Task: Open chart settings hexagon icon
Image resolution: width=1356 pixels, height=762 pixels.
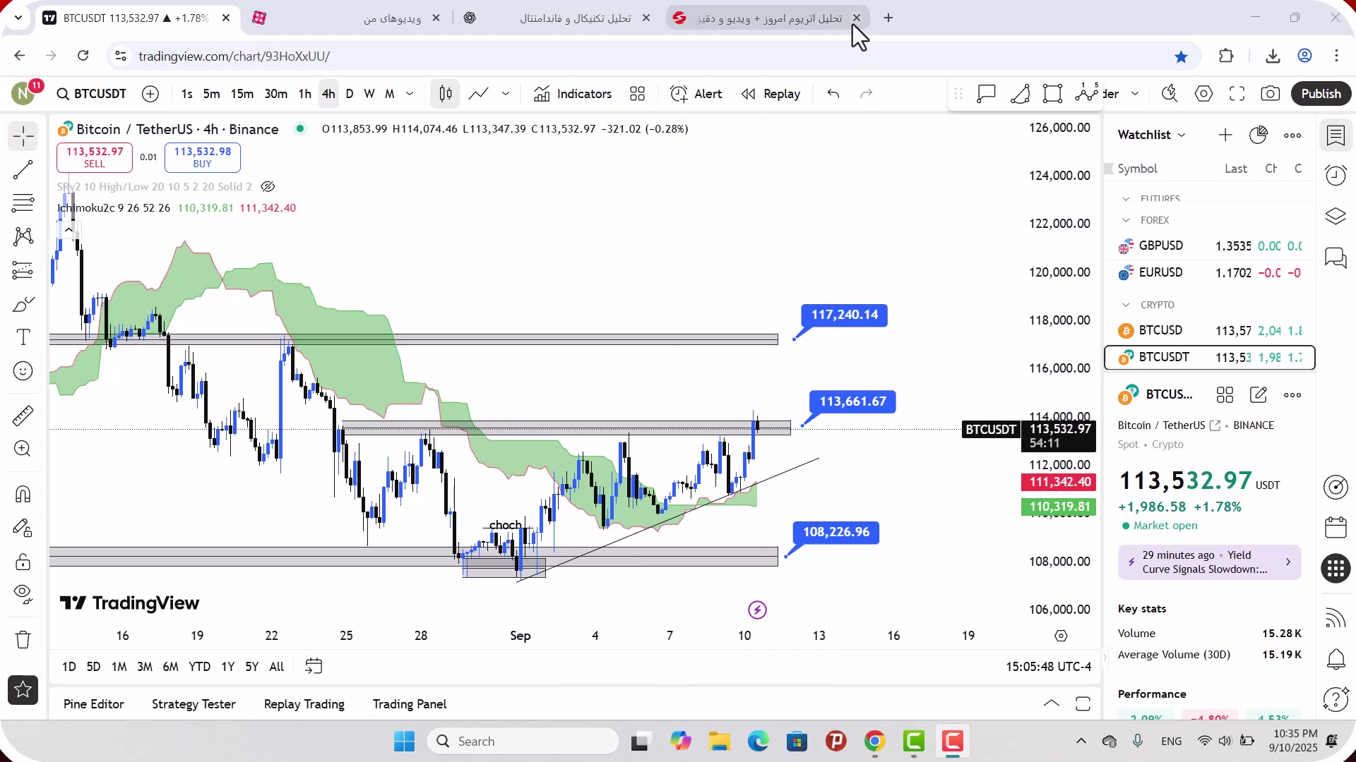Action: pos(1203,94)
